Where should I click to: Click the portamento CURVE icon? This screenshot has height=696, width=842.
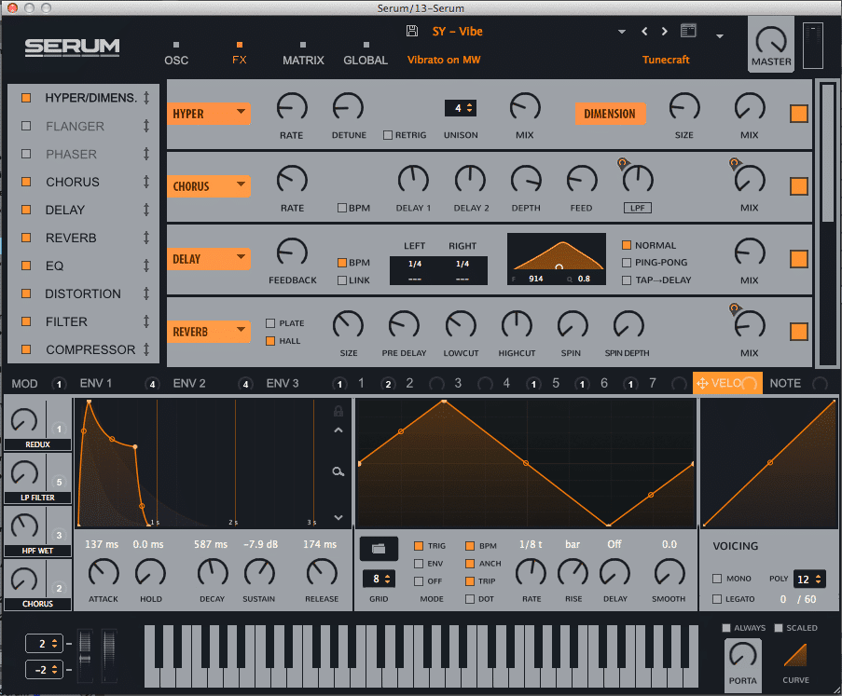(x=795, y=656)
